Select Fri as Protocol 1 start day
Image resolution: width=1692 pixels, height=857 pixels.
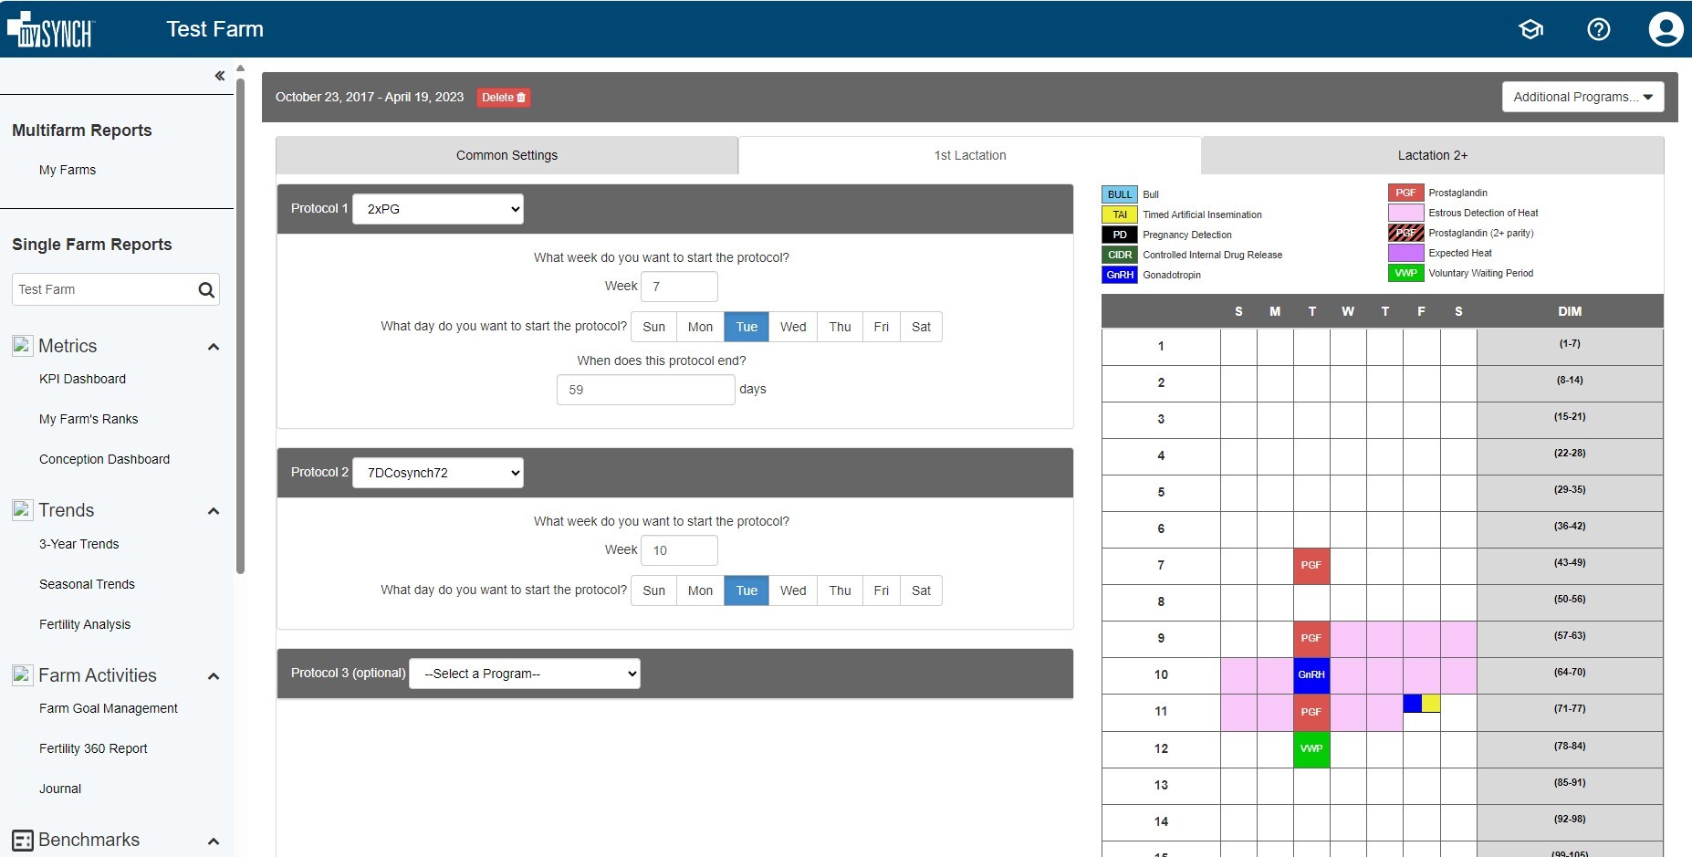tap(881, 327)
